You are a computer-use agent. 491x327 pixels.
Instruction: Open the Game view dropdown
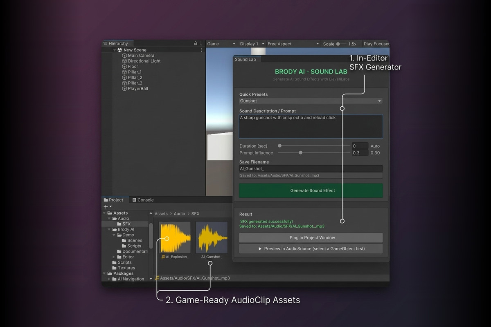(221, 44)
